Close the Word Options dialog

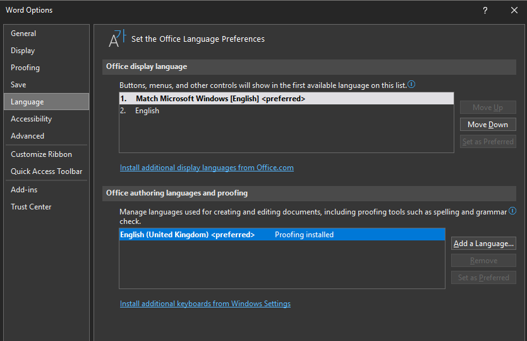514,10
